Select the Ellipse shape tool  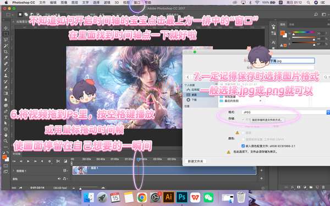coord(6,129)
